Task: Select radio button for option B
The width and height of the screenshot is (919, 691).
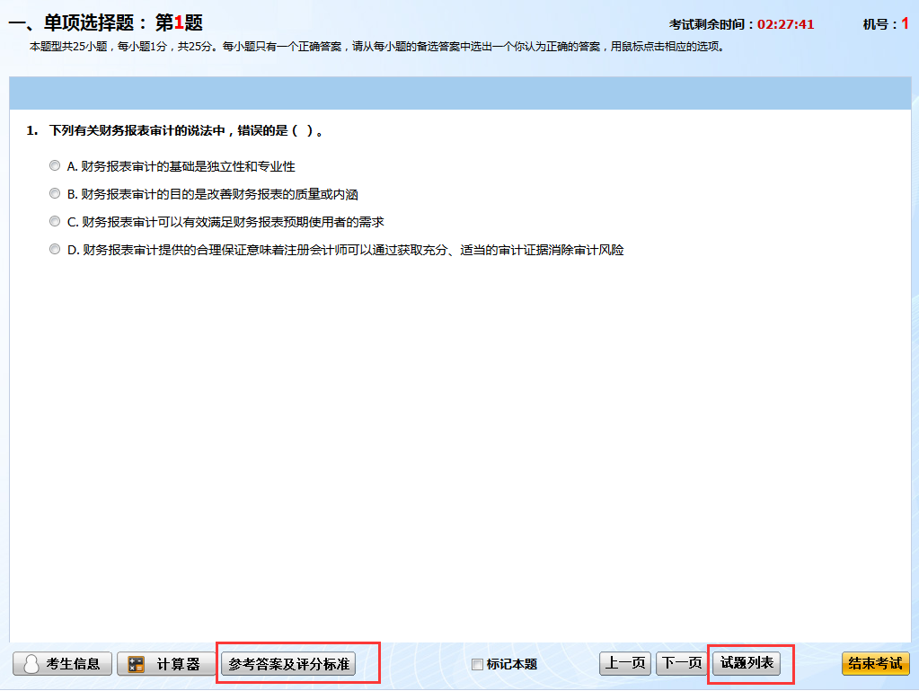Action: (54, 193)
